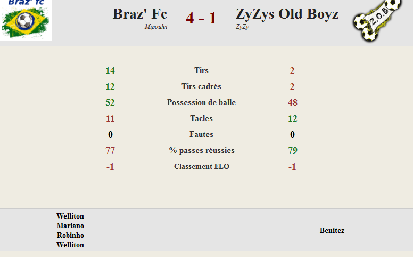Click the Braz' Fc Brazil flag logo
Screen dimensions: 413x257
(26, 20)
